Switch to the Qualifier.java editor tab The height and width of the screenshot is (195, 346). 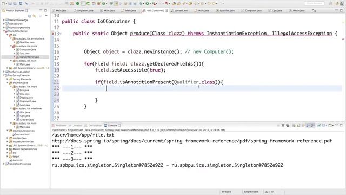pos(225,11)
